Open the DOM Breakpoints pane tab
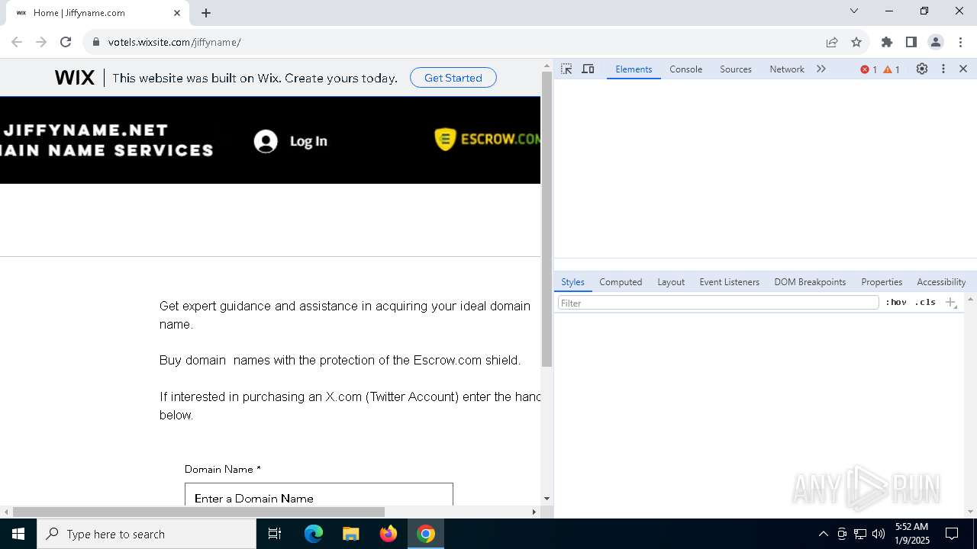 [x=810, y=281]
